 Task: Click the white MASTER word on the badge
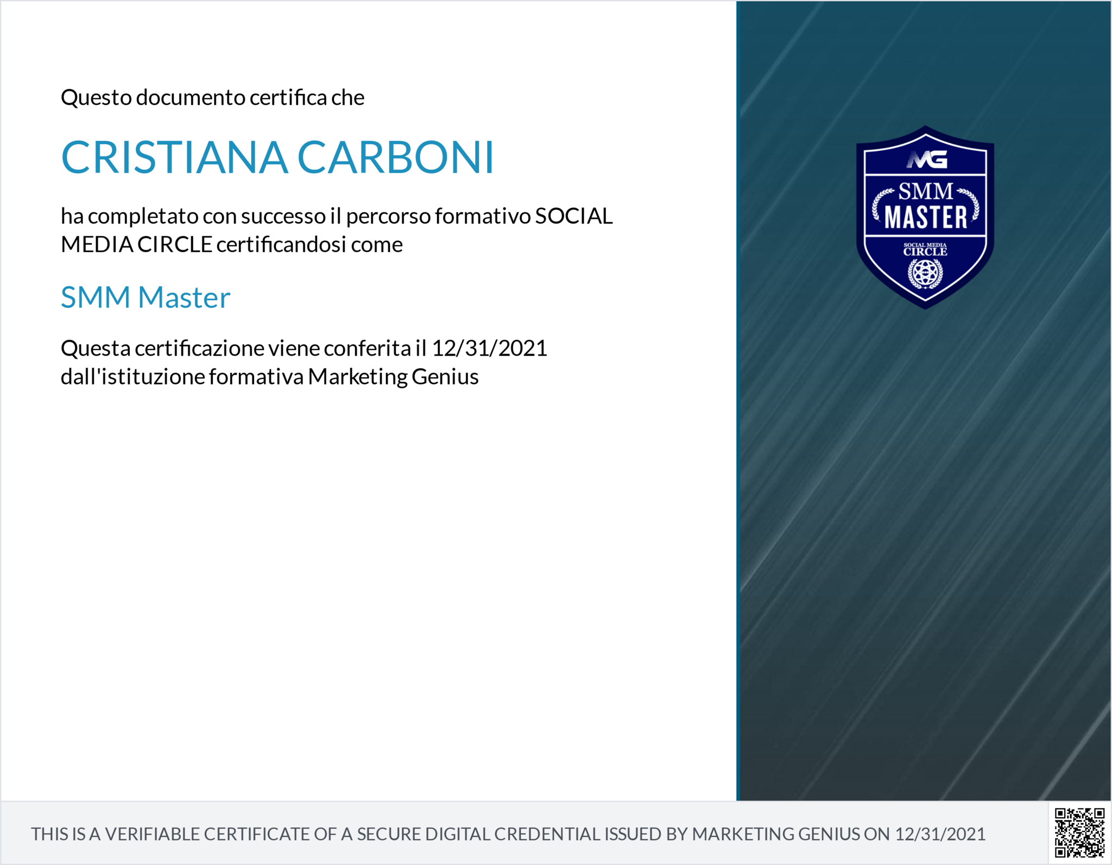pos(925,218)
